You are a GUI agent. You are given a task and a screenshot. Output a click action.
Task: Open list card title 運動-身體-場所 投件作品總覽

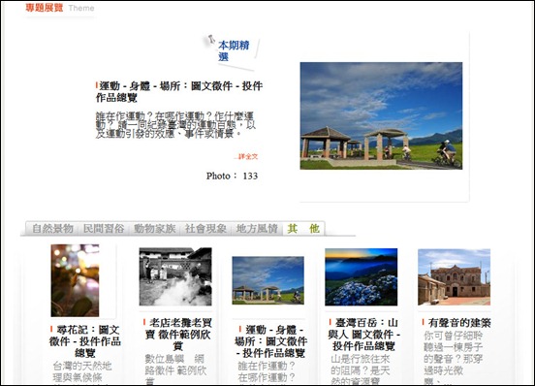(271, 341)
